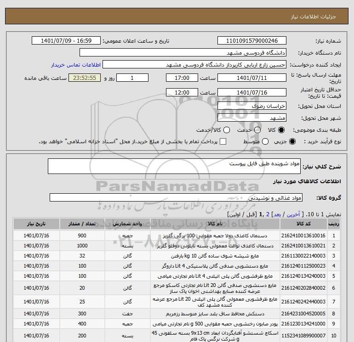Click the کد کالا column header

point(303,224)
